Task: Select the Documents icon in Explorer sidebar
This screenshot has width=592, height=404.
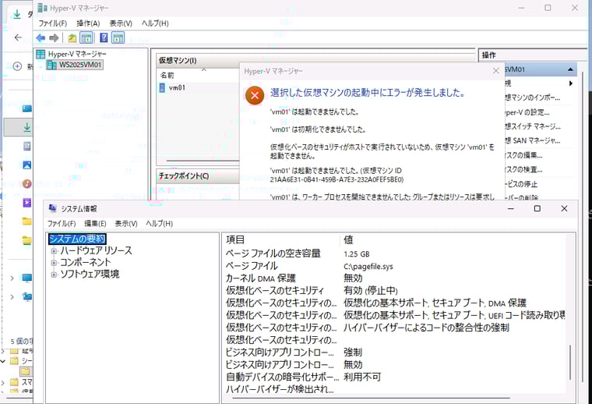Action: [26, 147]
